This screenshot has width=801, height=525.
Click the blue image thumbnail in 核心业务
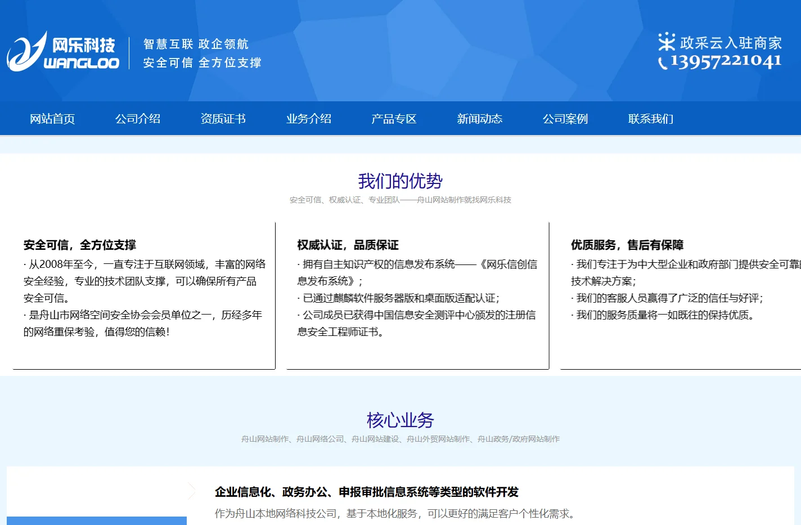[97, 520]
